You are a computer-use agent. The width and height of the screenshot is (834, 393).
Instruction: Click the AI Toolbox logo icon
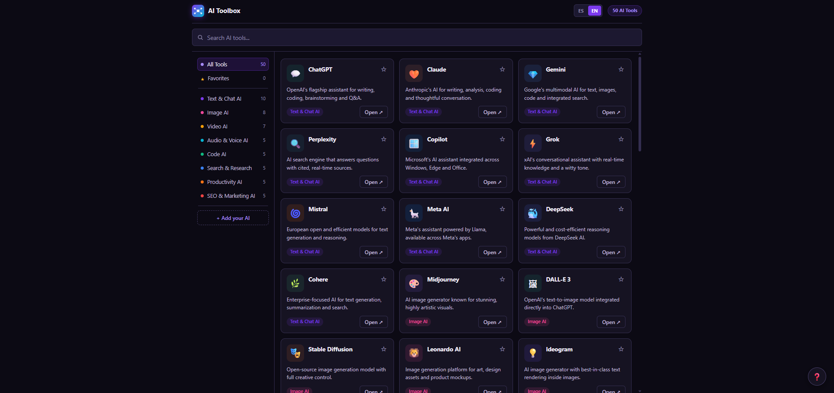click(198, 11)
